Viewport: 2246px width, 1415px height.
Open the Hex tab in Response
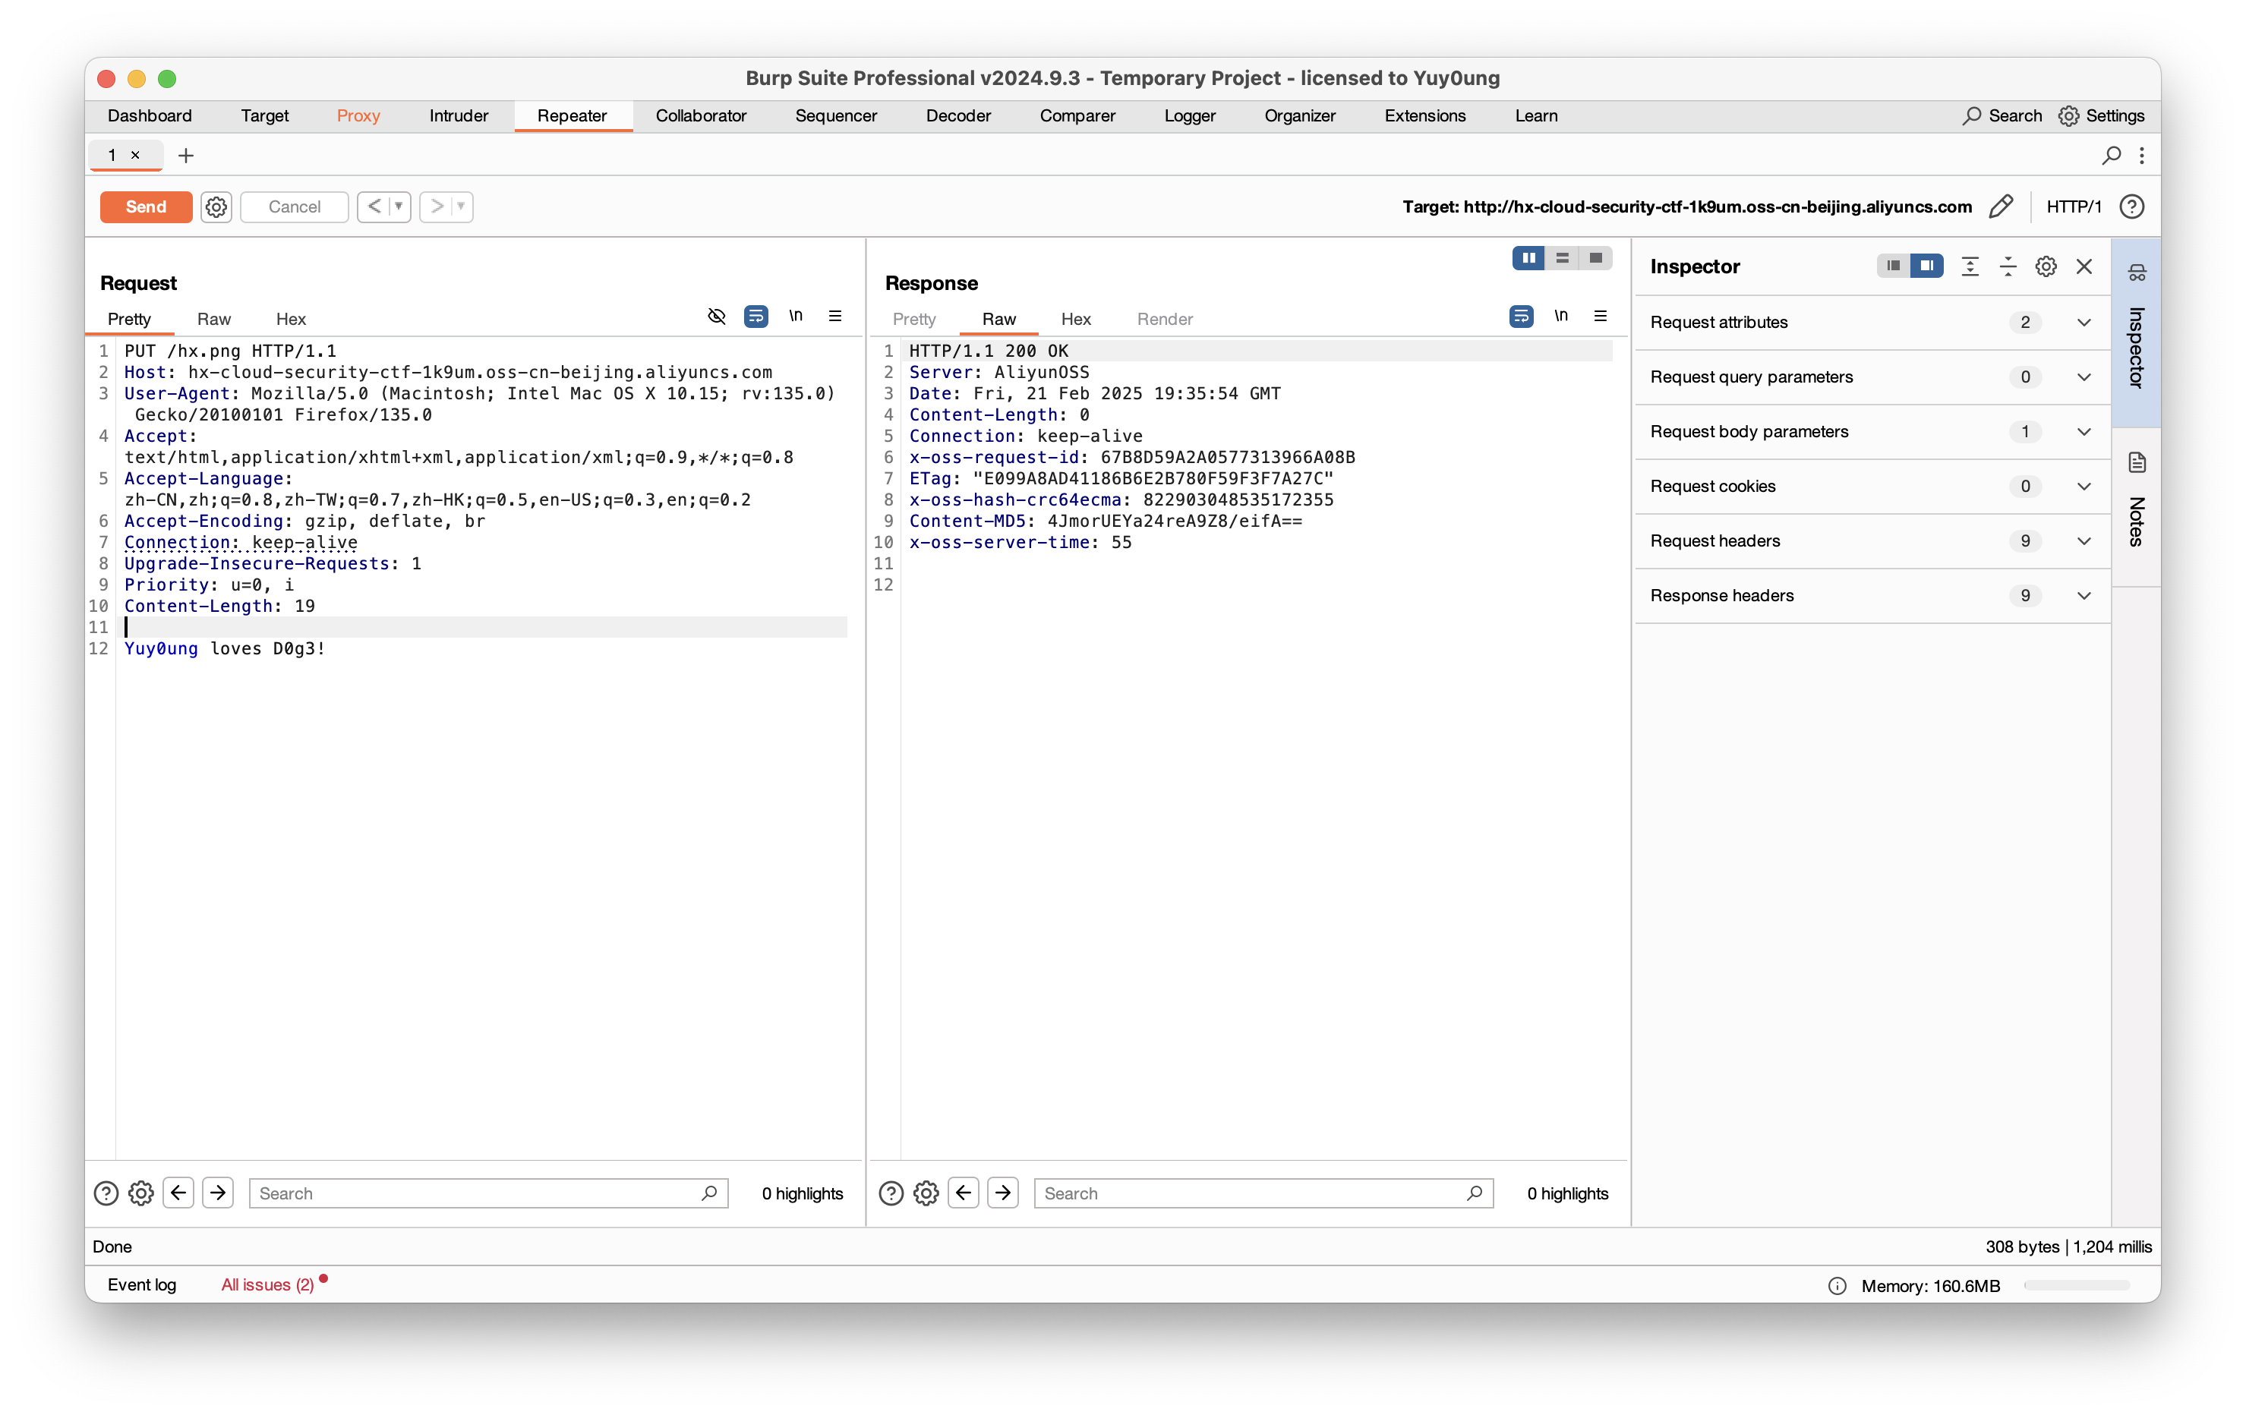pos(1075,319)
